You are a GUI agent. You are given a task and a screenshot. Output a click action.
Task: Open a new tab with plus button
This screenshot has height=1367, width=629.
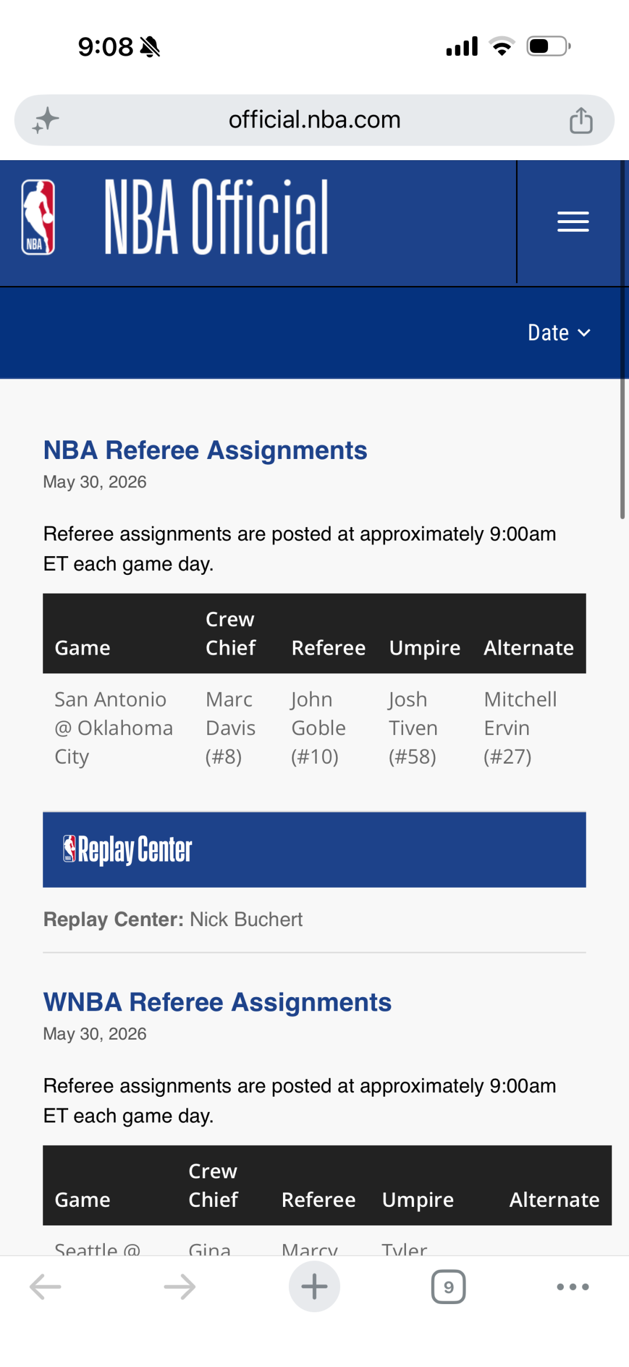click(314, 1287)
